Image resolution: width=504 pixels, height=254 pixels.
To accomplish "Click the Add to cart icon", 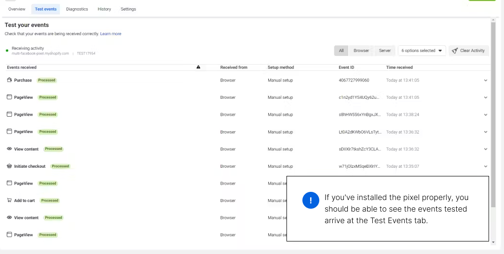I will point(9,201).
